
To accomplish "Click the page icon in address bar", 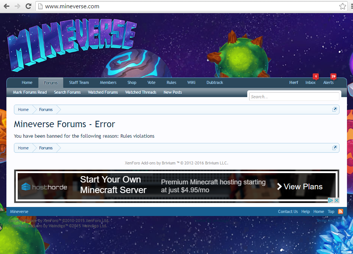I will (x=40, y=6).
